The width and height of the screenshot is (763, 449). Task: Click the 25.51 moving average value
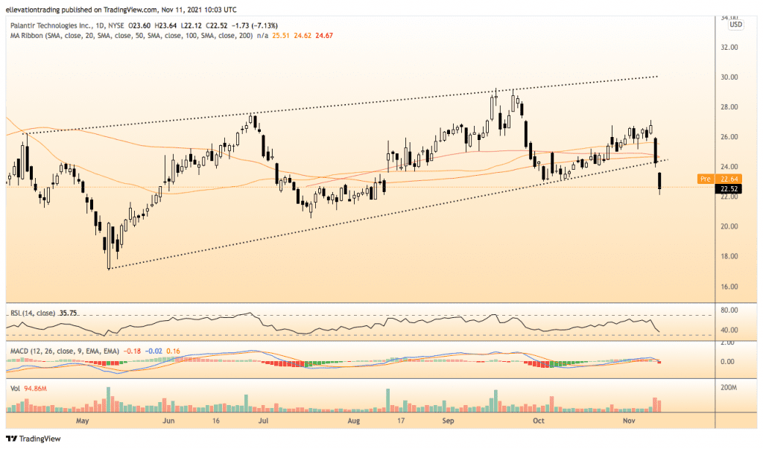(x=281, y=36)
